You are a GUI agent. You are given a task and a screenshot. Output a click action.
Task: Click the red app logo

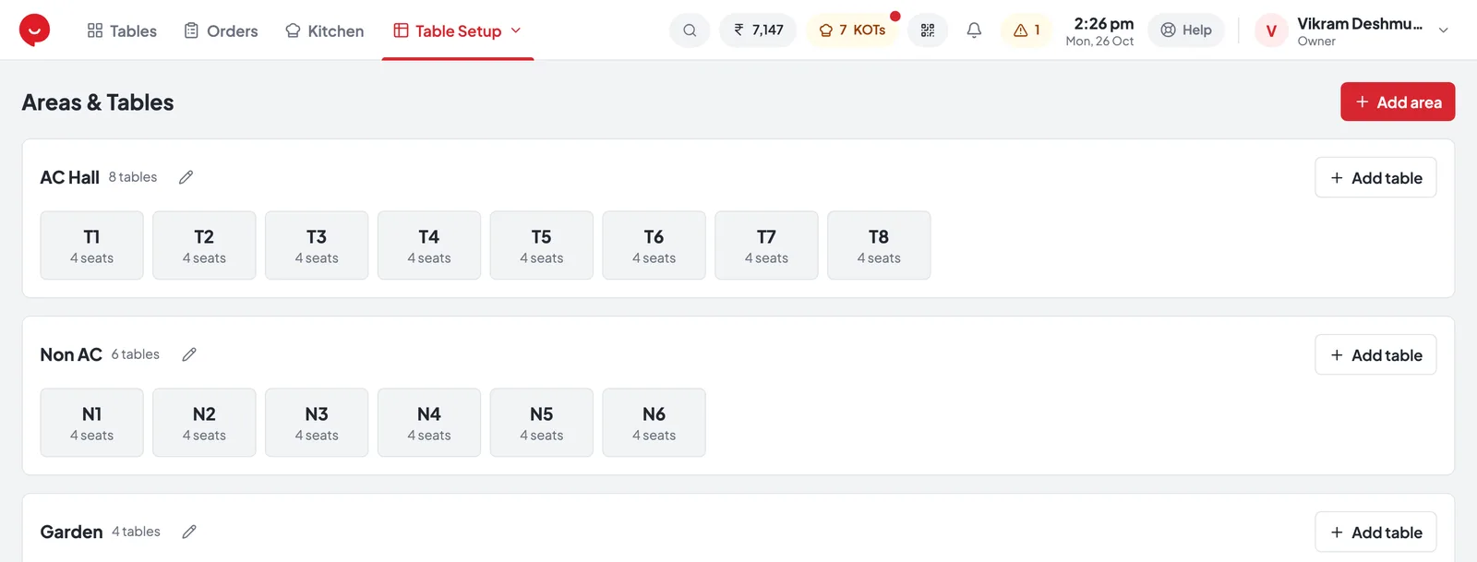(34, 30)
